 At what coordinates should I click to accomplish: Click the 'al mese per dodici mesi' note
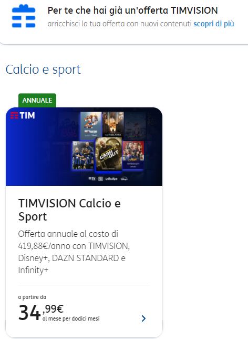click(71, 318)
